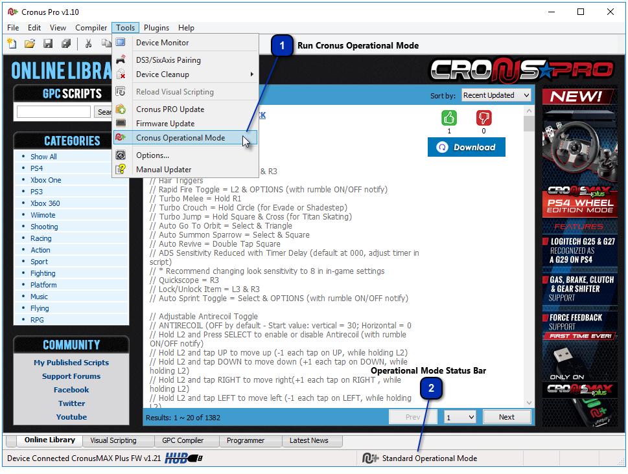The width and height of the screenshot is (628, 474).
Task: Click the thumbs down vote icon
Action: (x=484, y=118)
